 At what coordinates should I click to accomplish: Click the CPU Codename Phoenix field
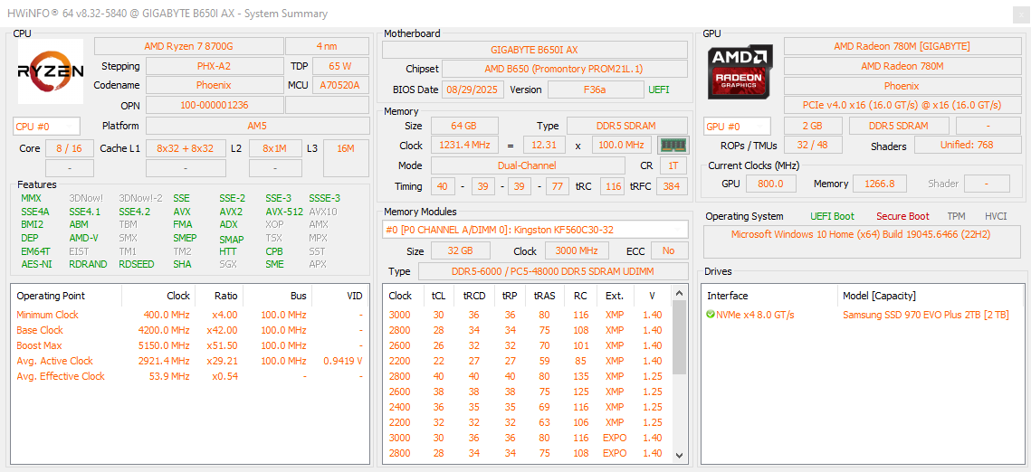214,85
